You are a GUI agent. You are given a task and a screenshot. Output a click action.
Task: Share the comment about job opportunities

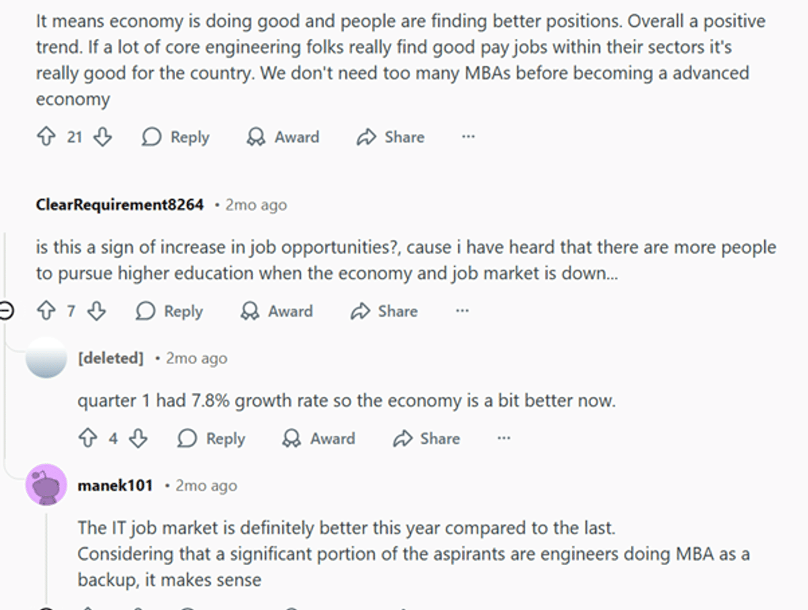click(384, 311)
